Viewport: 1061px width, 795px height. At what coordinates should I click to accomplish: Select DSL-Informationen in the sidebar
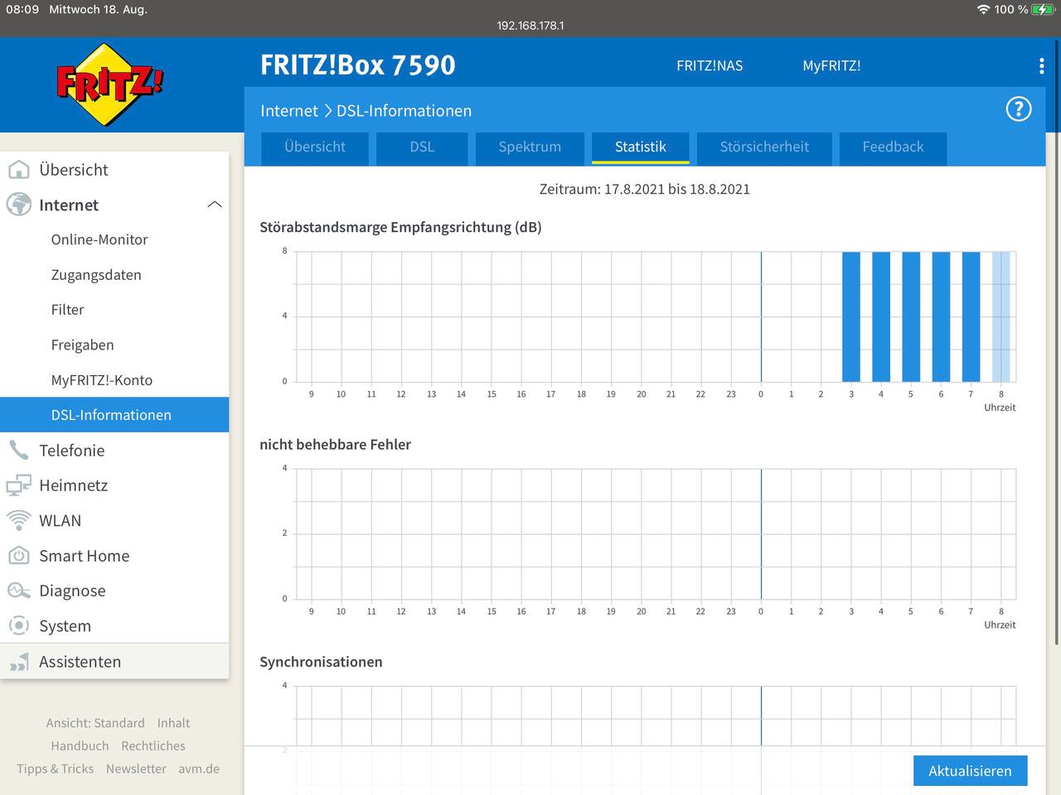click(114, 415)
